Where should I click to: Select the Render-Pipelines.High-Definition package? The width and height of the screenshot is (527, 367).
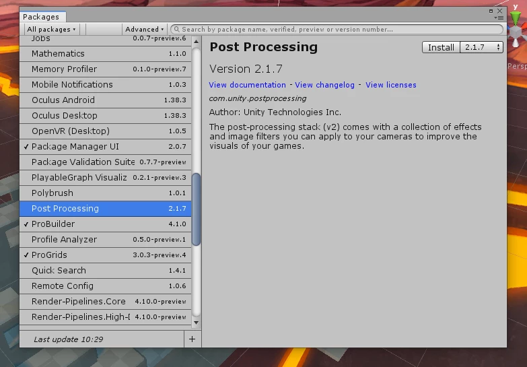pos(106,317)
